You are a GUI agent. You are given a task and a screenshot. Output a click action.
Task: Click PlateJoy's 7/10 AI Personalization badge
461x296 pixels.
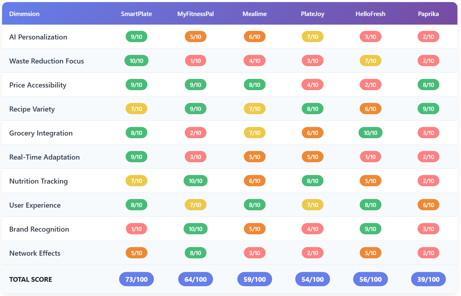tap(312, 37)
